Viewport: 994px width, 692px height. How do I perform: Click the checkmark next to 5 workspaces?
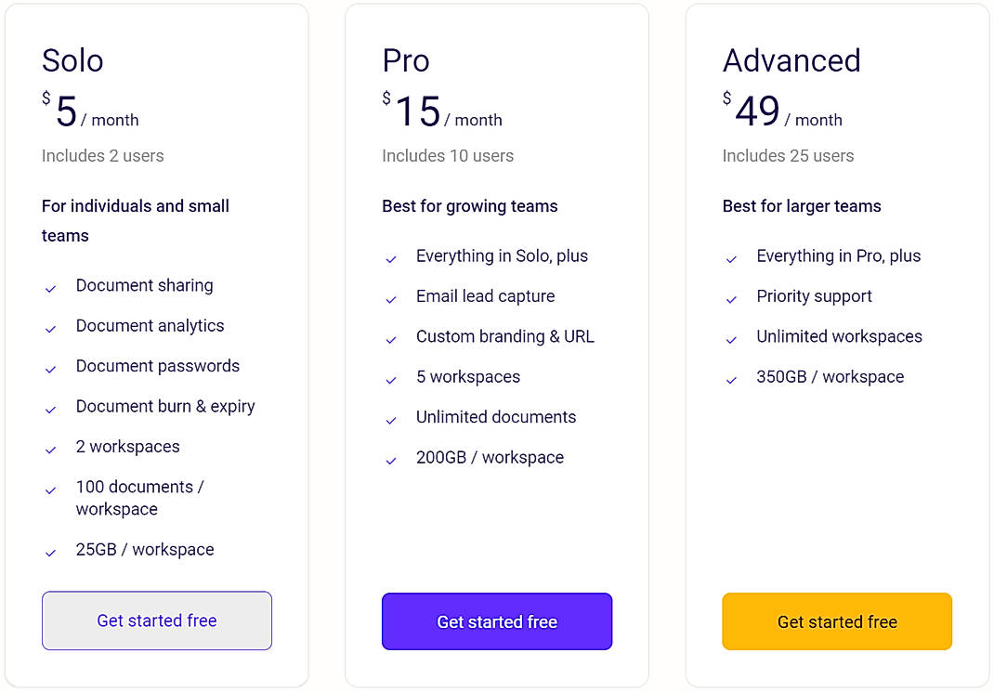coord(391,381)
